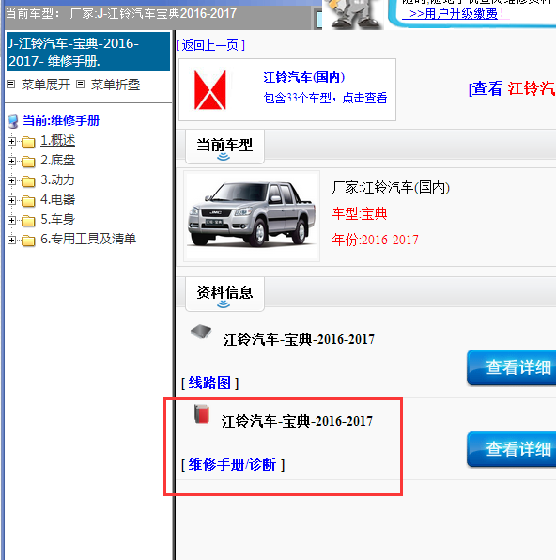Click the red repair manual book icon
The image size is (556, 560).
[202, 414]
